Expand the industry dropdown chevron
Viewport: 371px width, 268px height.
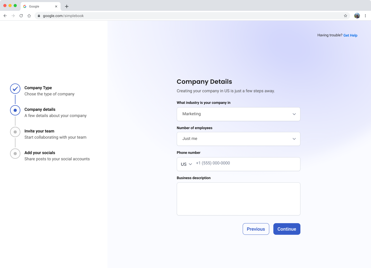[x=294, y=114]
